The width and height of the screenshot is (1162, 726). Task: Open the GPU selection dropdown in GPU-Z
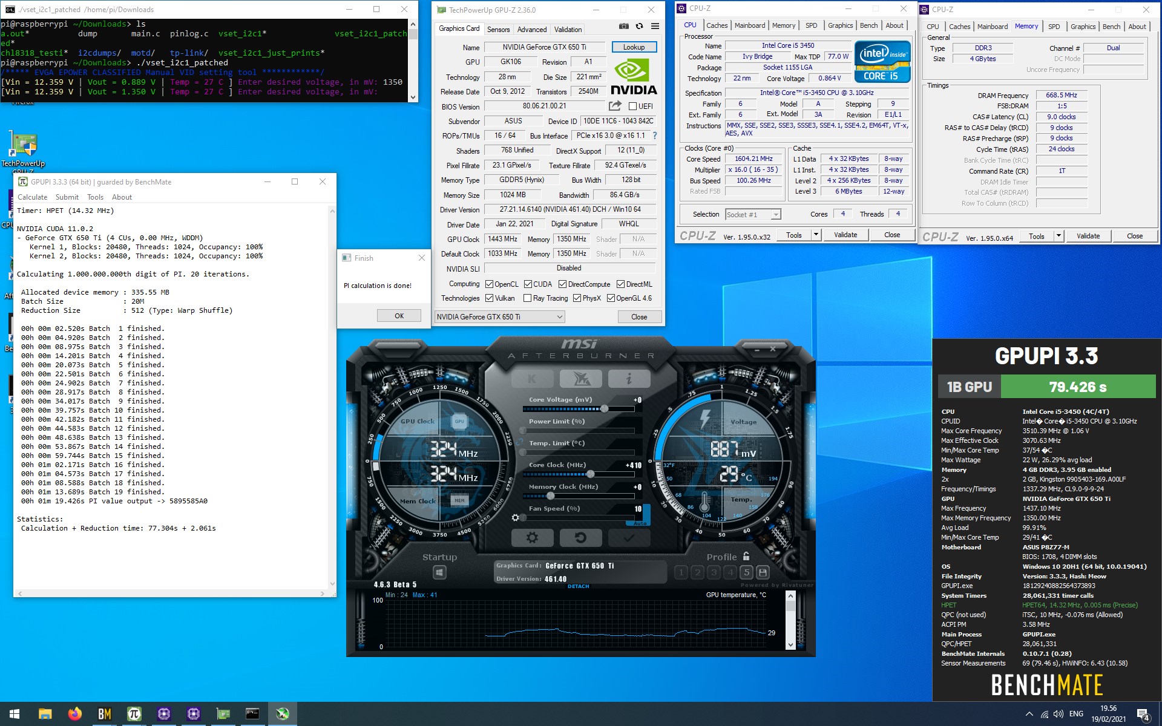coord(500,316)
